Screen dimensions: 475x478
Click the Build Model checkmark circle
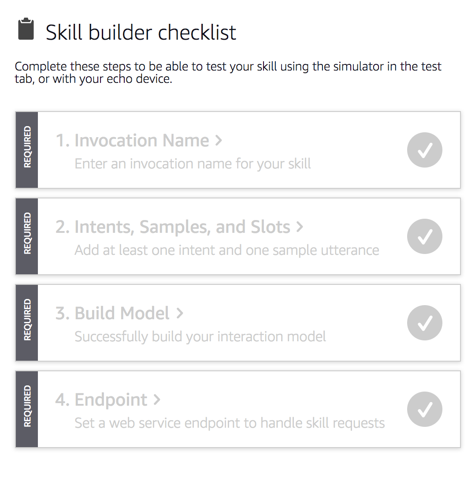tap(424, 322)
